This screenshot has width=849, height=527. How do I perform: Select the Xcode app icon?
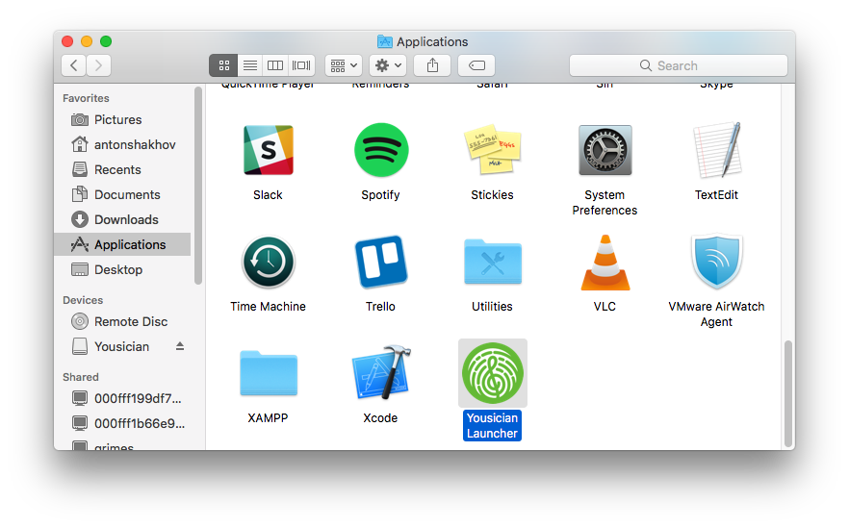coord(380,374)
